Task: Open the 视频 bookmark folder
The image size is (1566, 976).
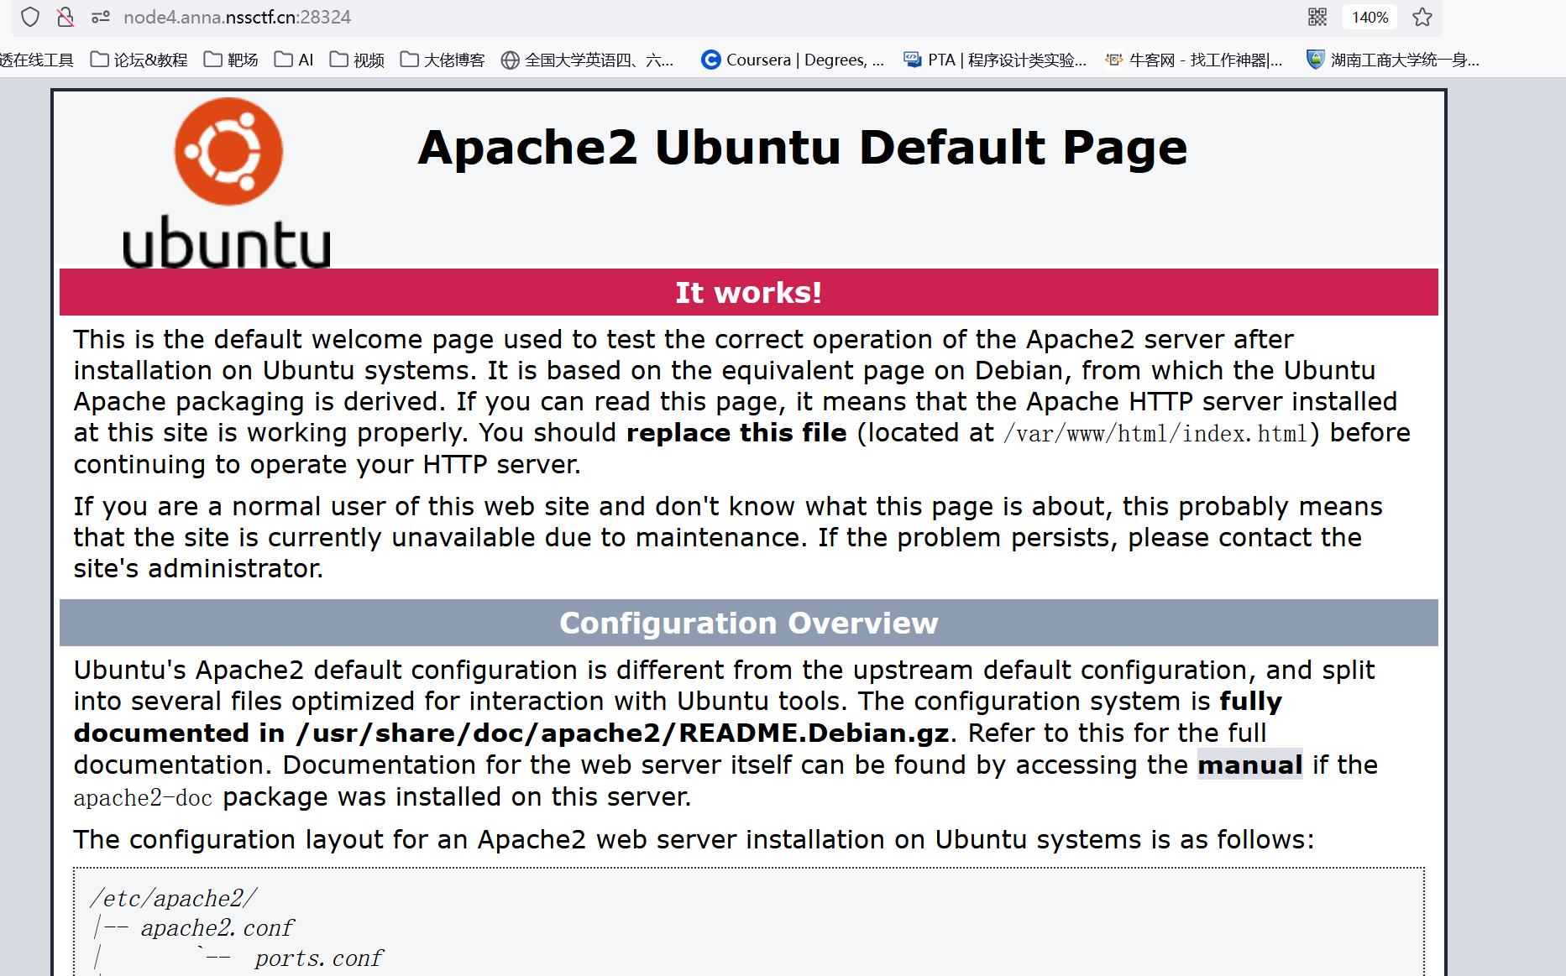Action: [357, 60]
